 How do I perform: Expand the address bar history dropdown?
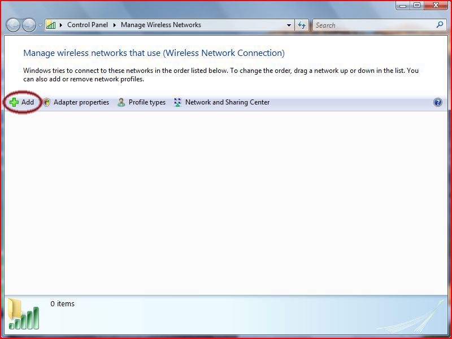pyautogui.click(x=289, y=25)
